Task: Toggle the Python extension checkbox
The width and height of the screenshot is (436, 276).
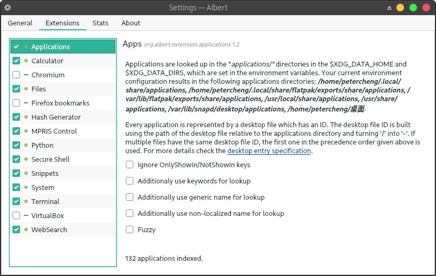Action: 16,146
